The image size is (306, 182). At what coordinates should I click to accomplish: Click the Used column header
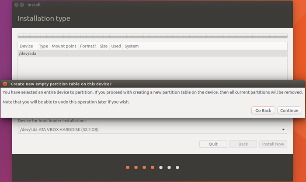pyautogui.click(x=116, y=46)
